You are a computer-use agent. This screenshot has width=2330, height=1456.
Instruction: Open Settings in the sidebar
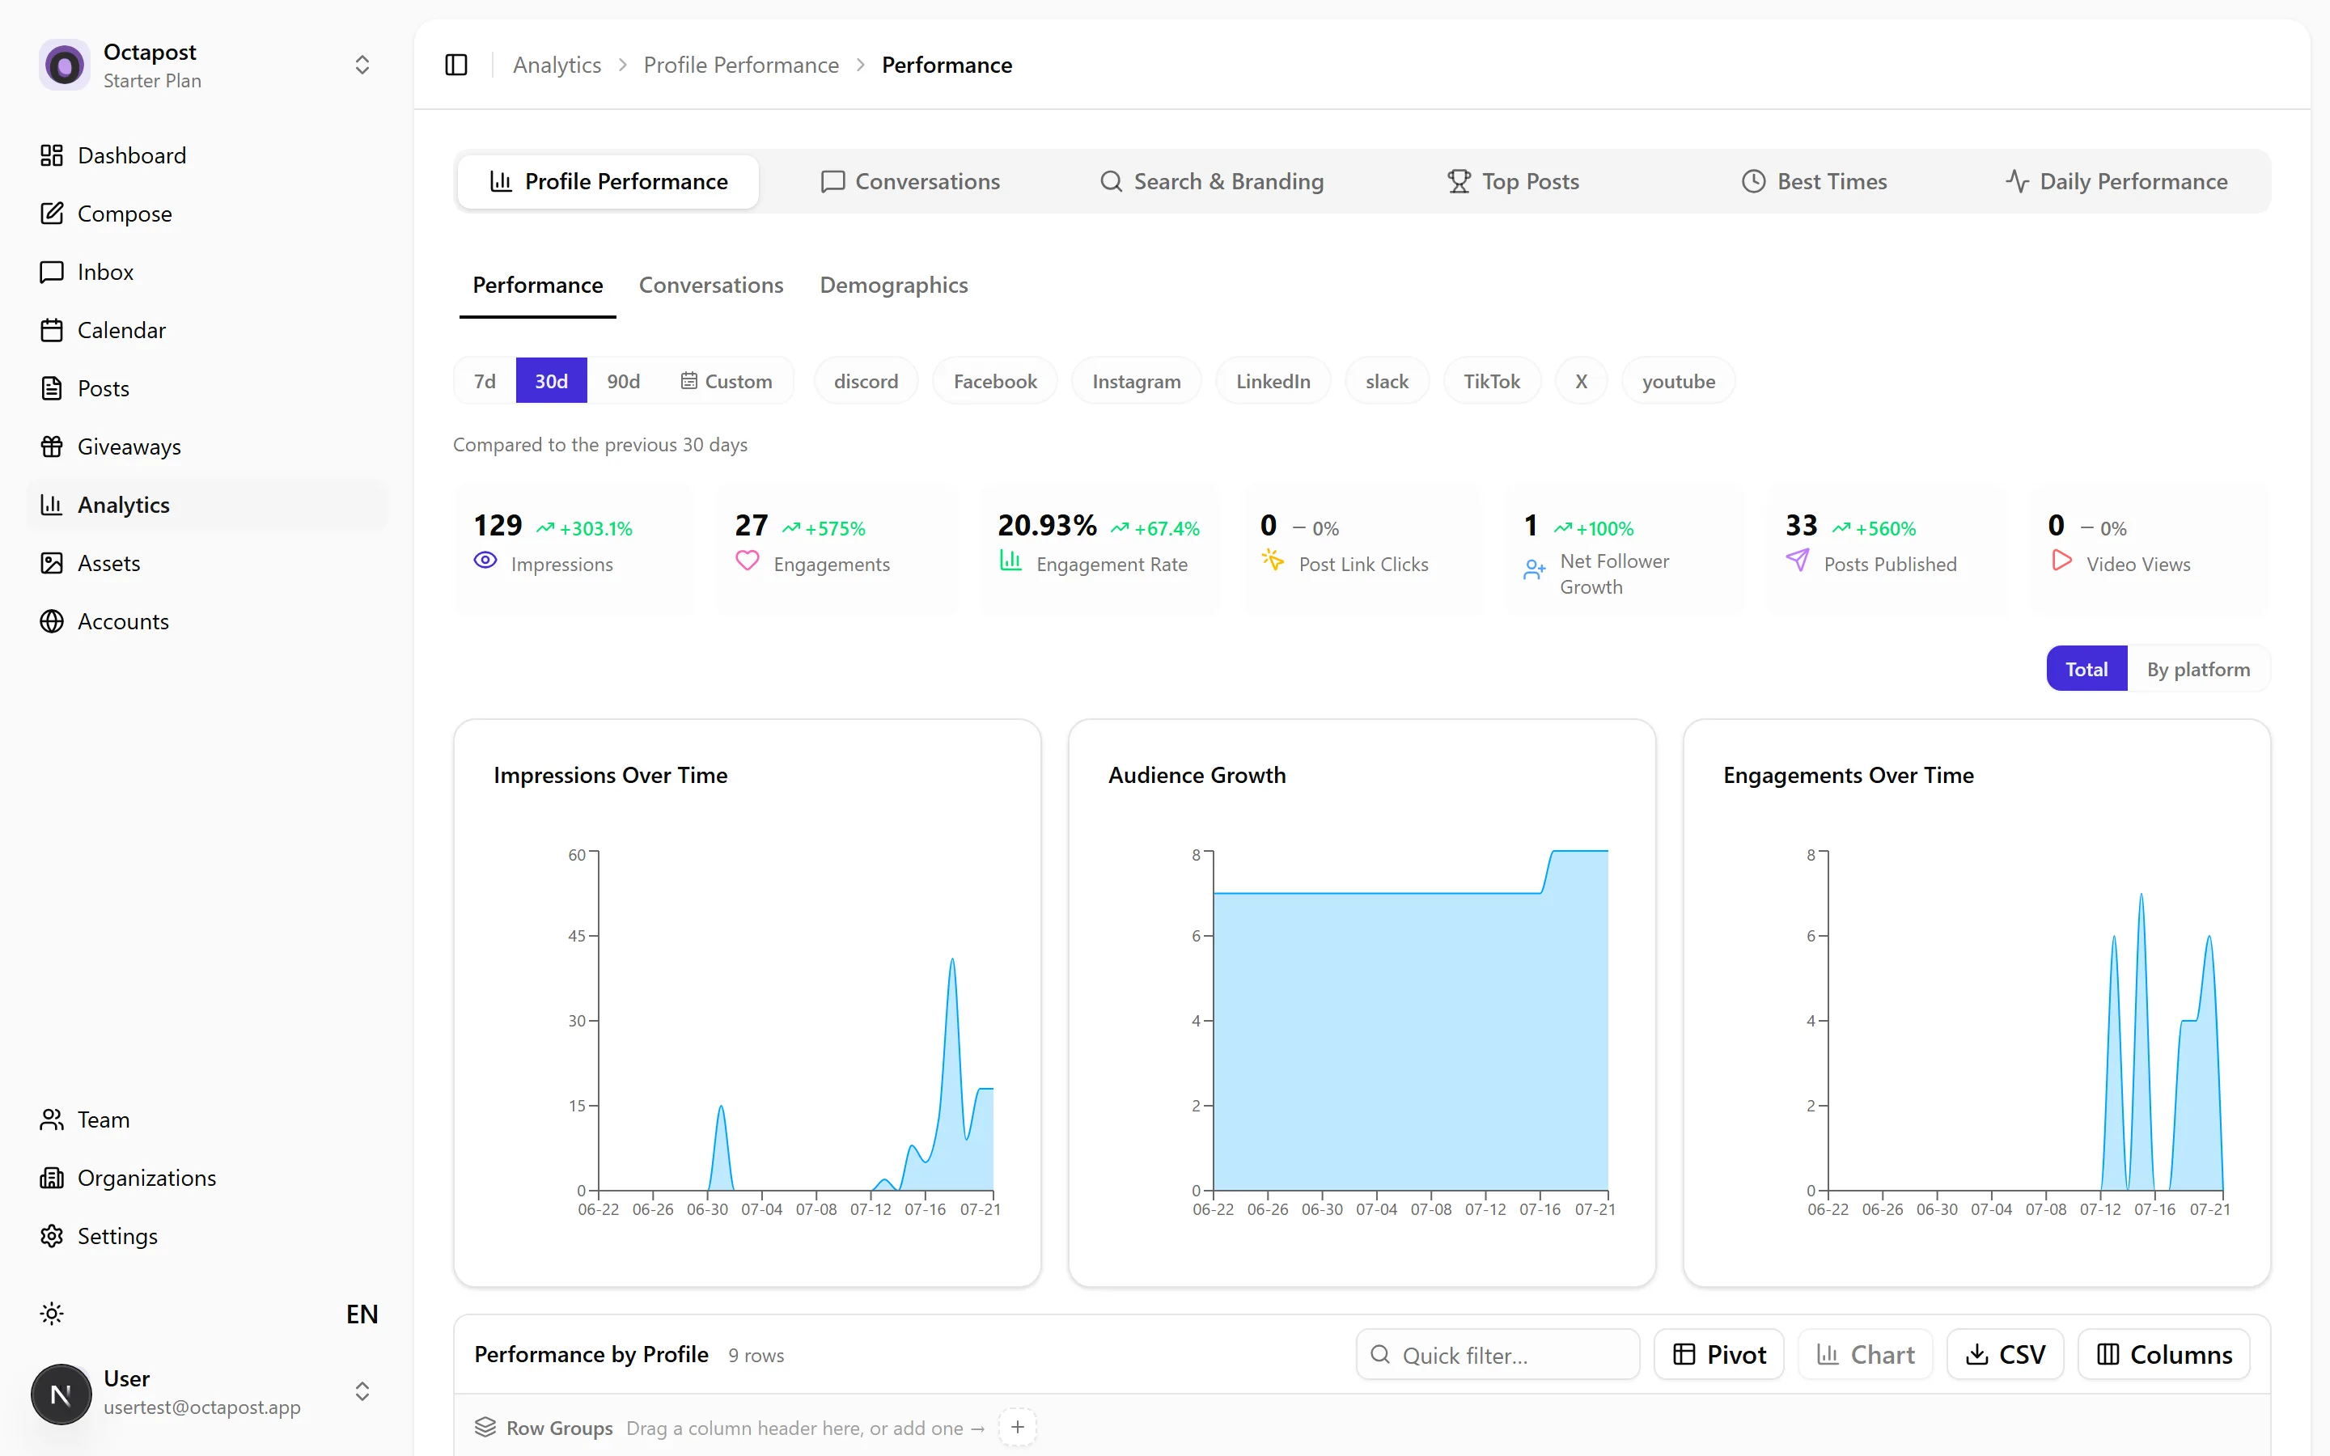coord(207,1237)
